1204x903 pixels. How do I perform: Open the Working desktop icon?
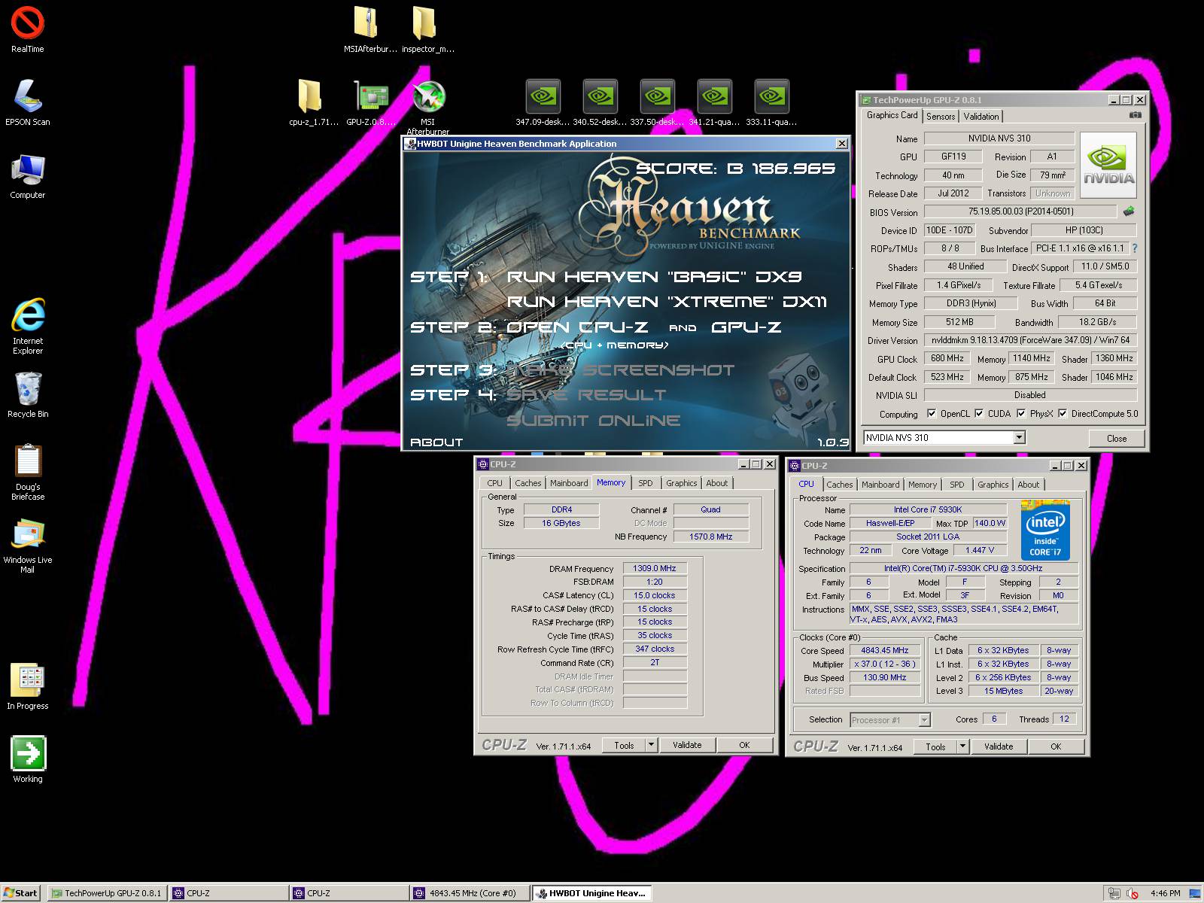(27, 759)
